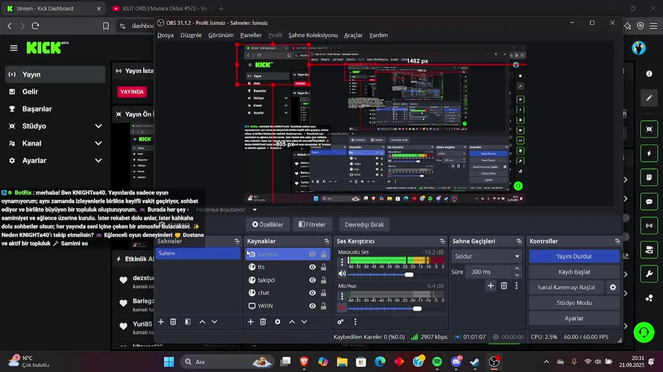Viewport: 663px width, 372px height.
Task: Open virtual camera settings gear
Action: (x=613, y=287)
